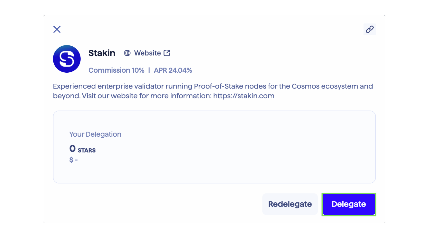Click the blue Delegate button
Image resolution: width=428 pixels, height=240 pixels.
[349, 204]
